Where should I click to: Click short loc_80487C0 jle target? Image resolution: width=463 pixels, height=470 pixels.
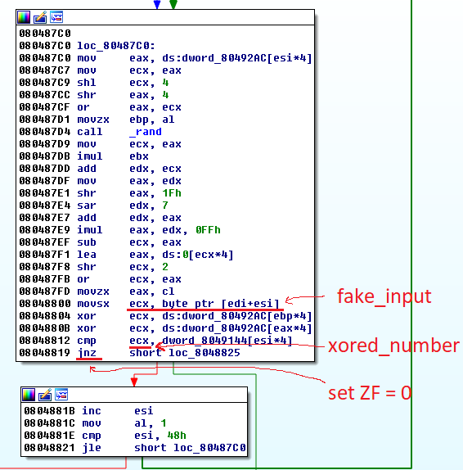(190, 448)
